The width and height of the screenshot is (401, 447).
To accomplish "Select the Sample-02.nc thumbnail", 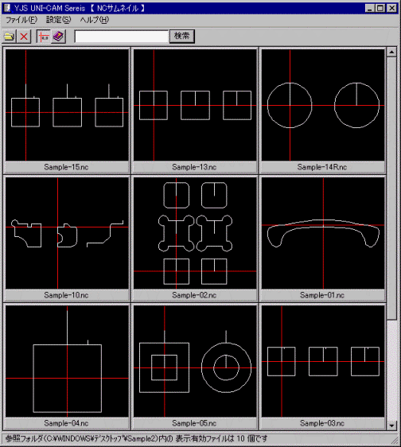I will [x=195, y=233].
